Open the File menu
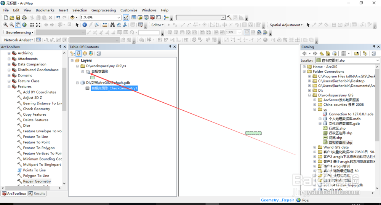 6,10
